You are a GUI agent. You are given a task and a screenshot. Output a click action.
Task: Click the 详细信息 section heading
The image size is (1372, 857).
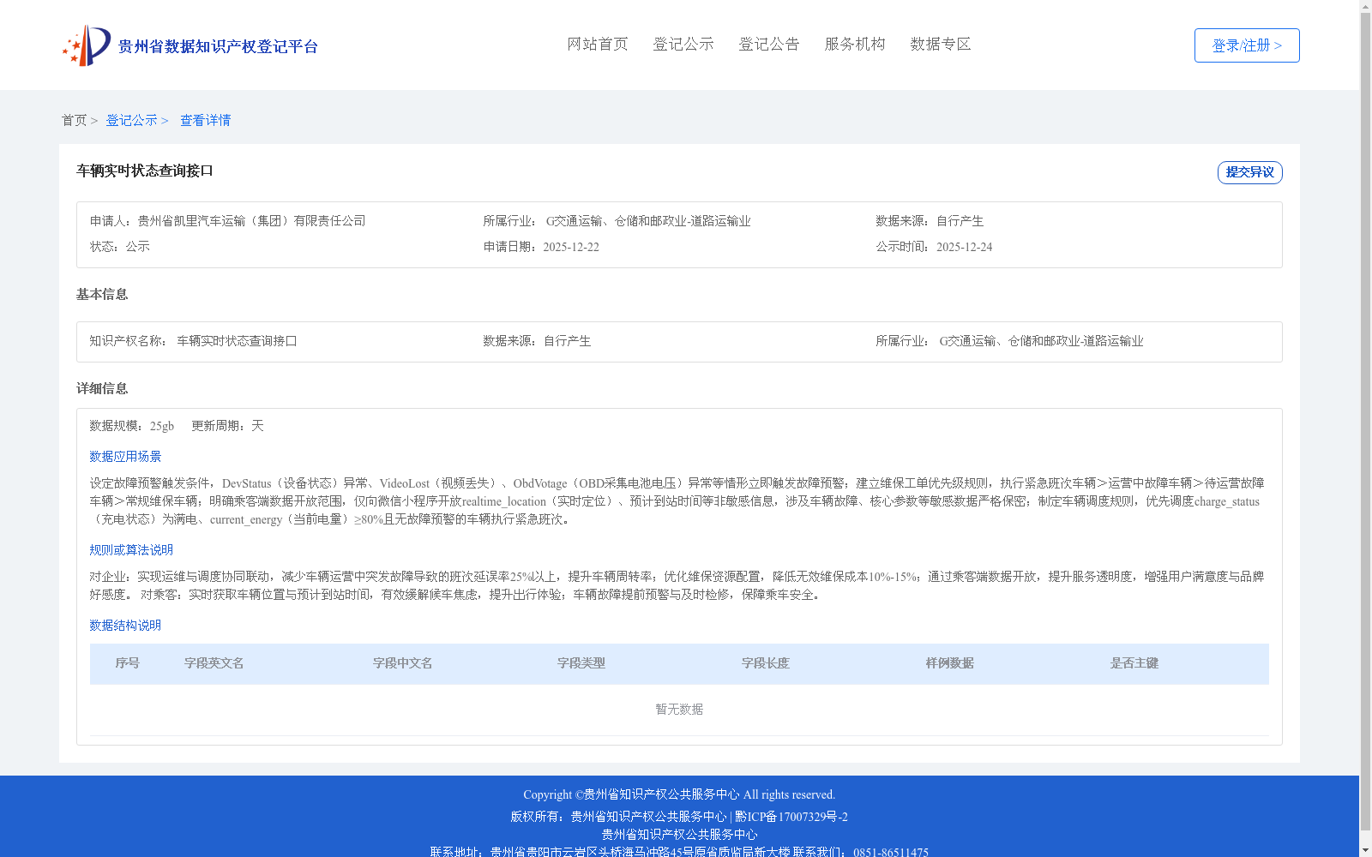pyautogui.click(x=102, y=388)
